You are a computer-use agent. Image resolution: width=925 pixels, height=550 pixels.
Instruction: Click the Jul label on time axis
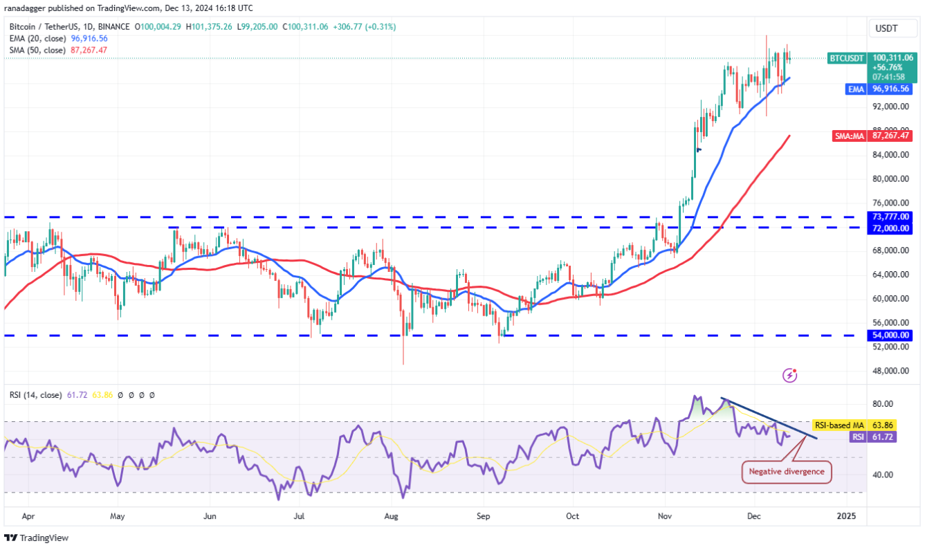click(300, 516)
